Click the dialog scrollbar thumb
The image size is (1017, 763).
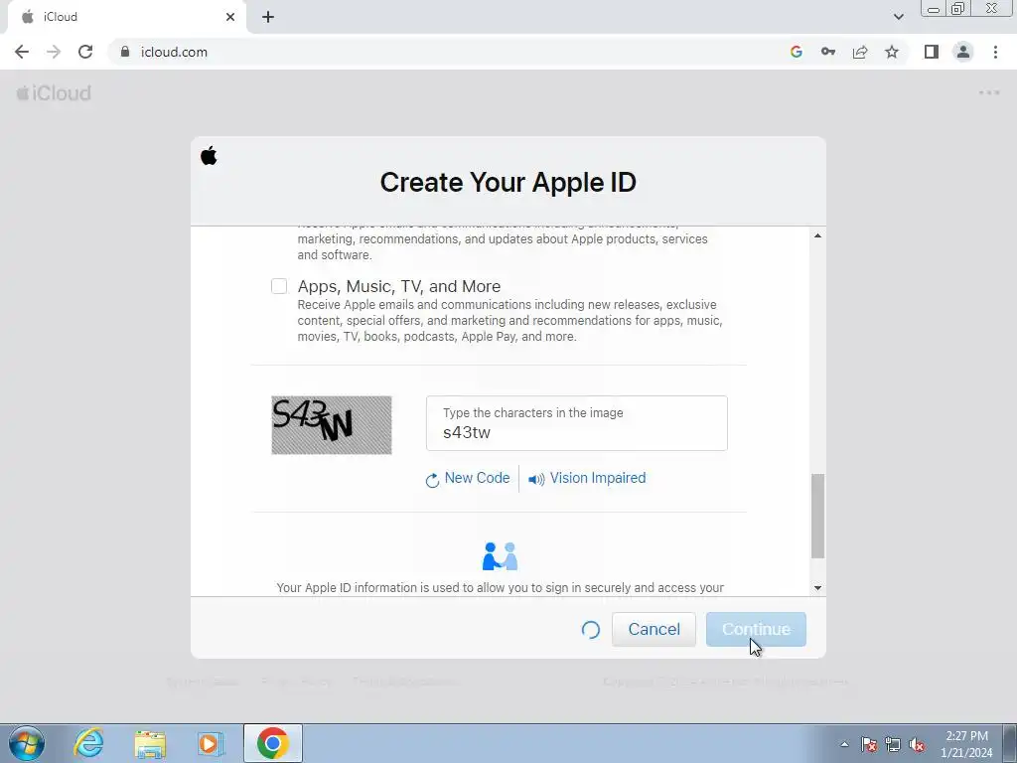tap(818, 516)
